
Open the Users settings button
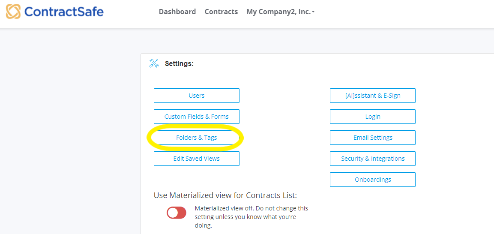(x=197, y=96)
